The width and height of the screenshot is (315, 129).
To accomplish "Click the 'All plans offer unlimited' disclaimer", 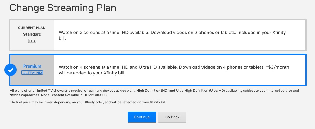I will click(x=154, y=93).
